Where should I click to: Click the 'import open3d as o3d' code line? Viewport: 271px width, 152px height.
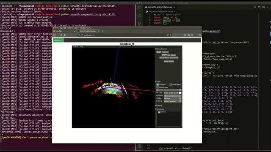click(x=167, y=20)
